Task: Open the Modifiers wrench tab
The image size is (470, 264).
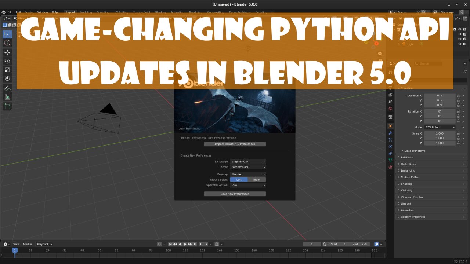Action: 390,133
